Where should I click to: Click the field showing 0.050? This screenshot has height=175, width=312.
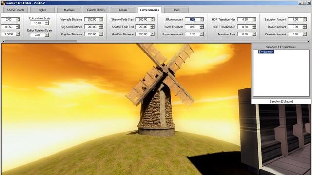click(9, 27)
